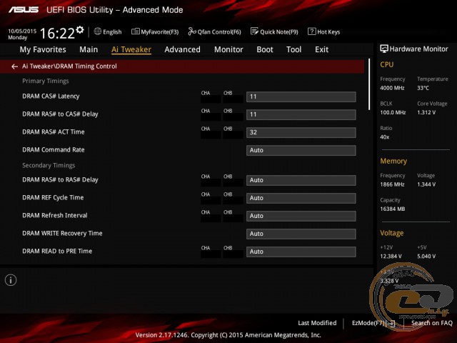Select DRAM REF Cycle Time field
Image resolution: width=457 pixels, height=343 pixels.
301,198
